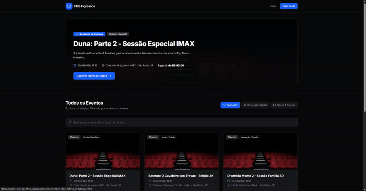This screenshot has height=191, width=366.
Task: Click the magnifier icon in search bar
Action: coord(70,122)
